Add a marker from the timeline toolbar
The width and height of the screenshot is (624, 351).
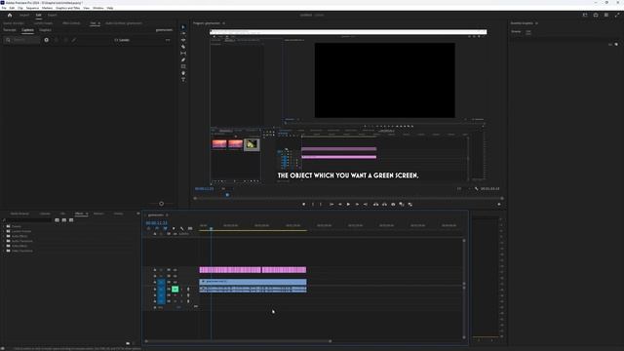click(174, 228)
